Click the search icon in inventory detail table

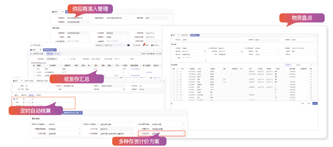tap(311, 65)
